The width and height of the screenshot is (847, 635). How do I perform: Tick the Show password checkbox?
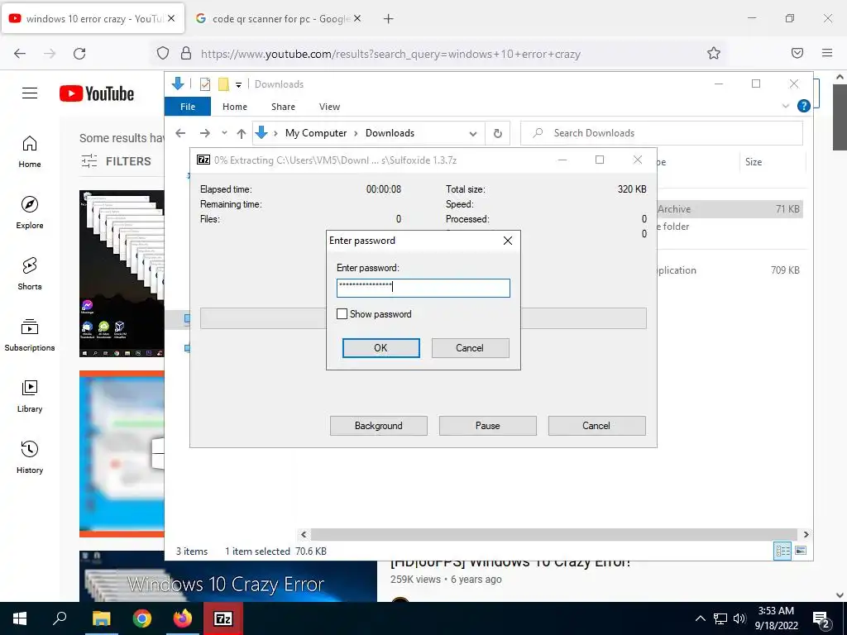click(342, 313)
